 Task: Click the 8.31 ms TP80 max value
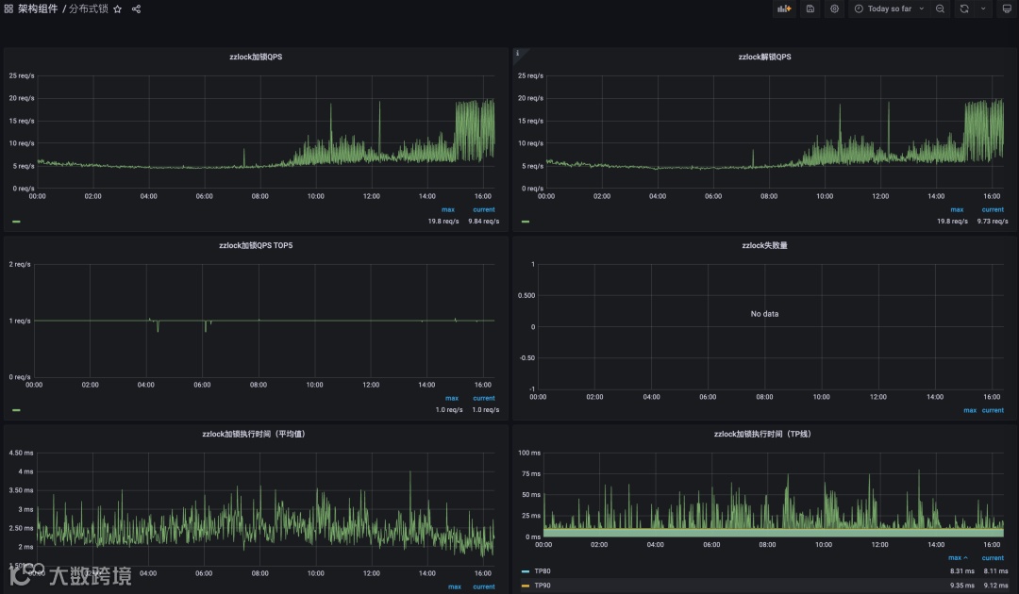click(x=961, y=571)
